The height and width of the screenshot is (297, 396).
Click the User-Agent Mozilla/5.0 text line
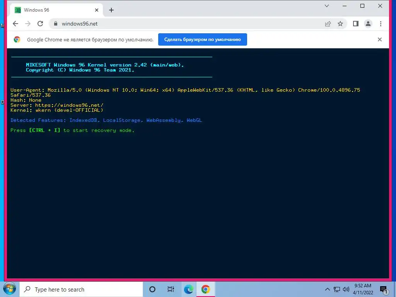pyautogui.click(x=185, y=90)
